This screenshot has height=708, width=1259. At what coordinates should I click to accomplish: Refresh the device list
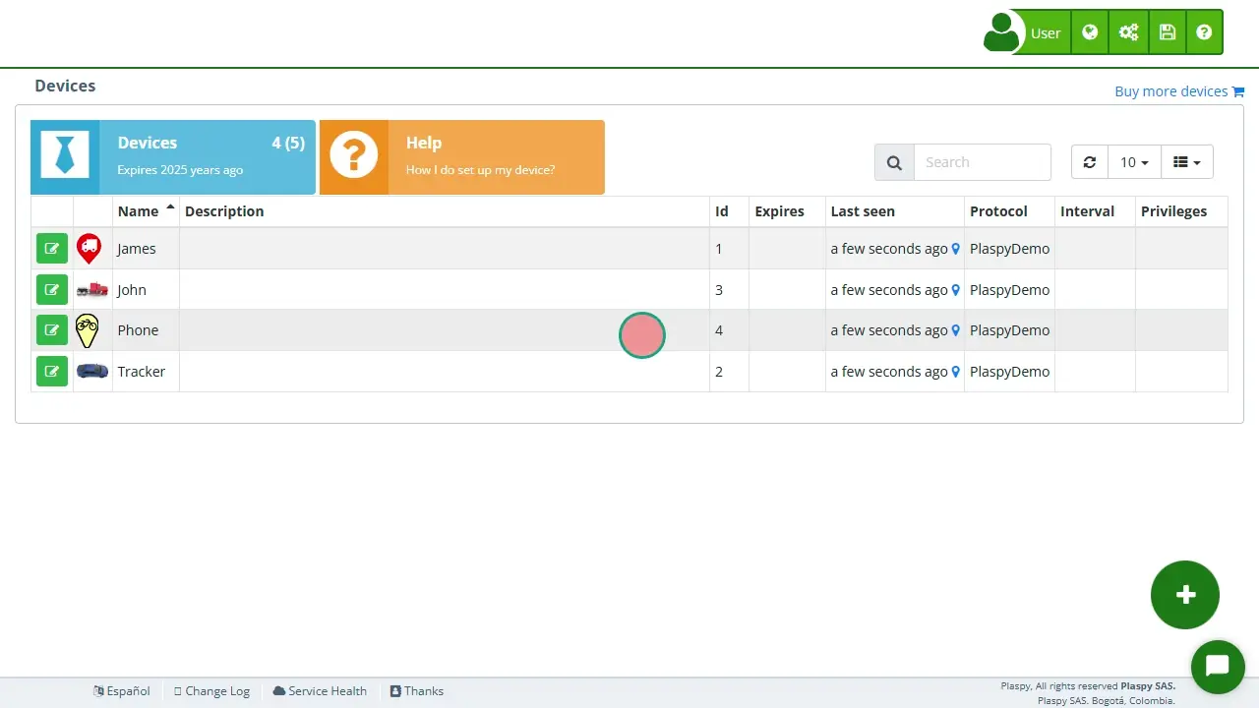(1089, 161)
